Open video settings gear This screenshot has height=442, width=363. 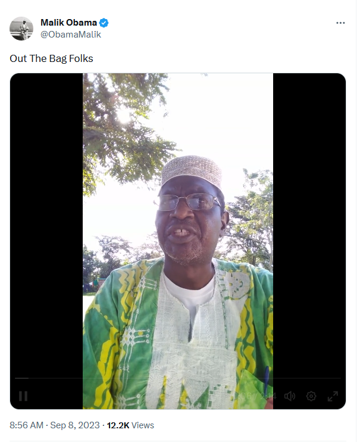coord(311,396)
